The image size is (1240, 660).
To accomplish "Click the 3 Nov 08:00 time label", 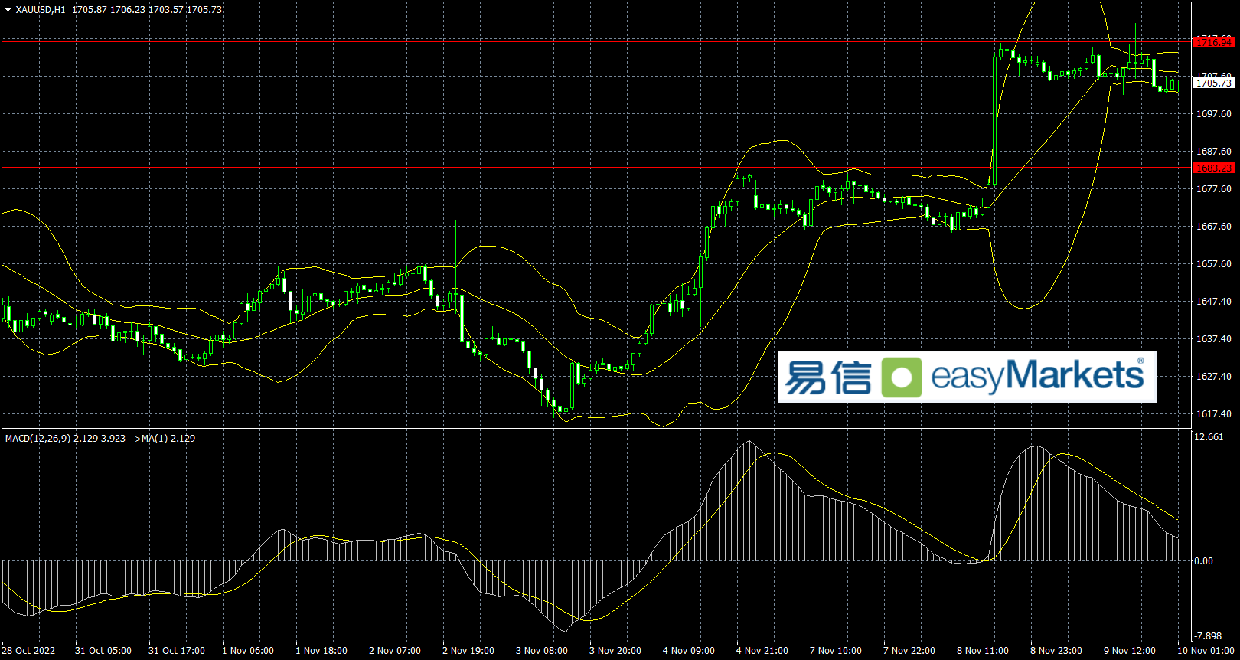I will point(542,651).
